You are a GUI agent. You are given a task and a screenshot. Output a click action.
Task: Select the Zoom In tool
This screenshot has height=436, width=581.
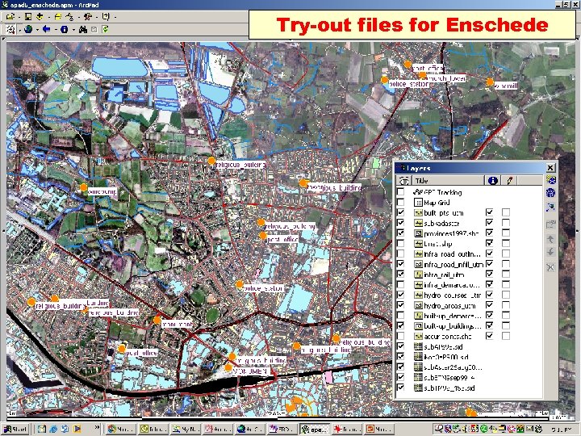tap(10, 29)
